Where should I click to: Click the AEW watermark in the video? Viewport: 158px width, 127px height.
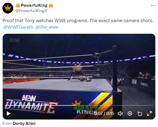pos(14,40)
